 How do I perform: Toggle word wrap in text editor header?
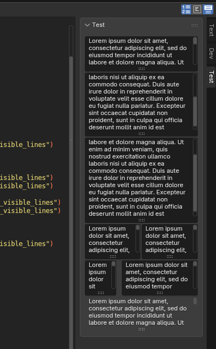point(197,9)
